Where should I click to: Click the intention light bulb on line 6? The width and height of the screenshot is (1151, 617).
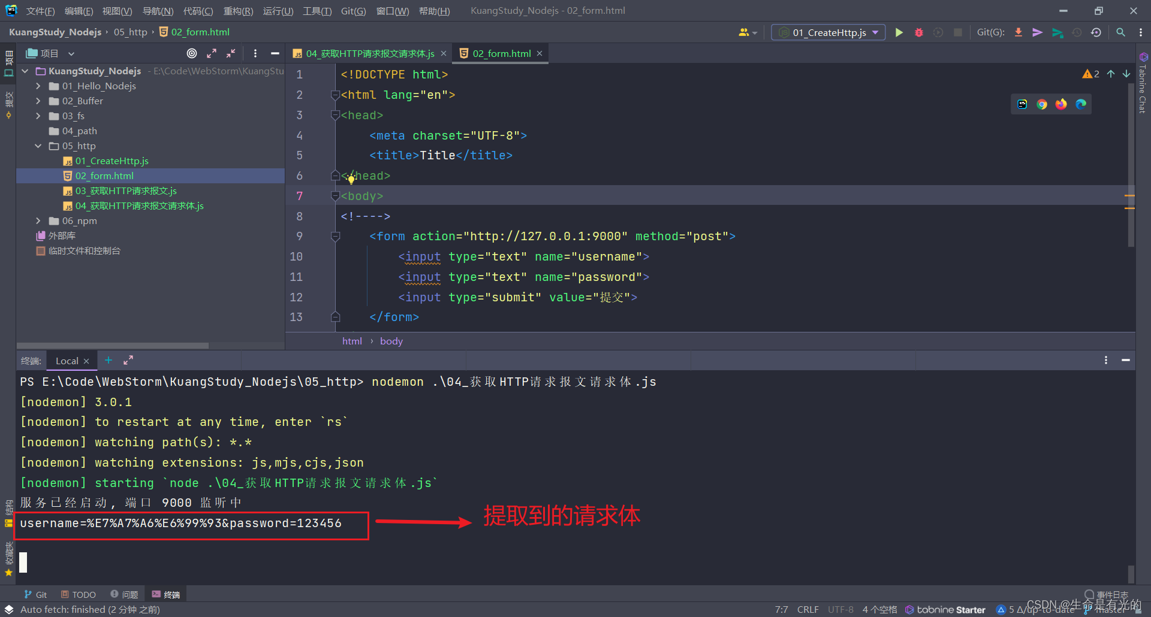[351, 178]
